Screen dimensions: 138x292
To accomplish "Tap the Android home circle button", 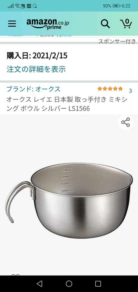I will click(x=69, y=283).
